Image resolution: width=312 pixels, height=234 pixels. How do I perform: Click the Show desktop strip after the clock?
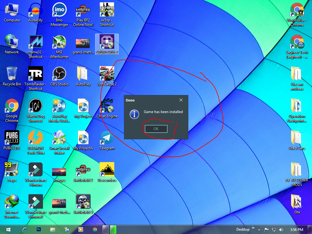310,230
